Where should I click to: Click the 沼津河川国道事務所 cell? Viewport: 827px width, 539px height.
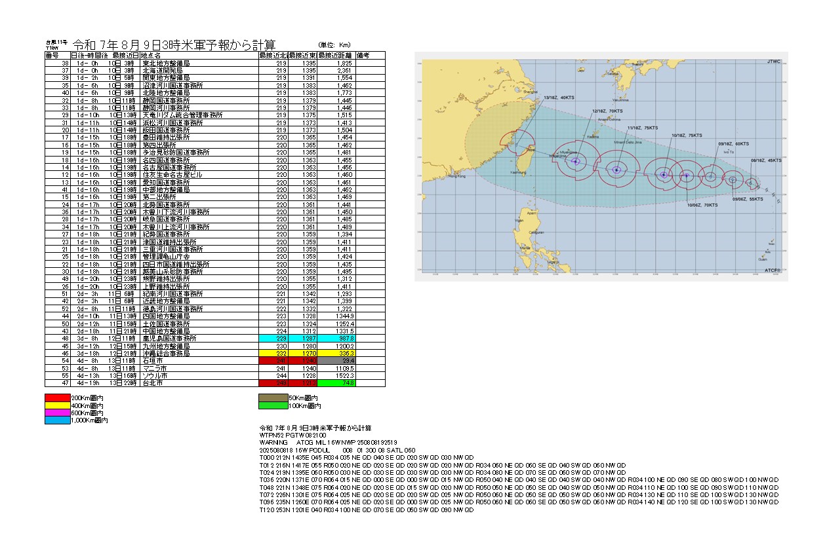(x=199, y=86)
